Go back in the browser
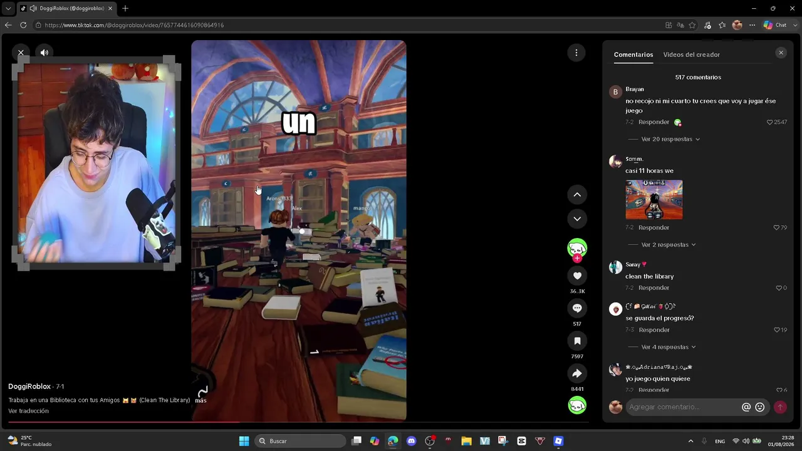The width and height of the screenshot is (802, 451). coord(8,25)
